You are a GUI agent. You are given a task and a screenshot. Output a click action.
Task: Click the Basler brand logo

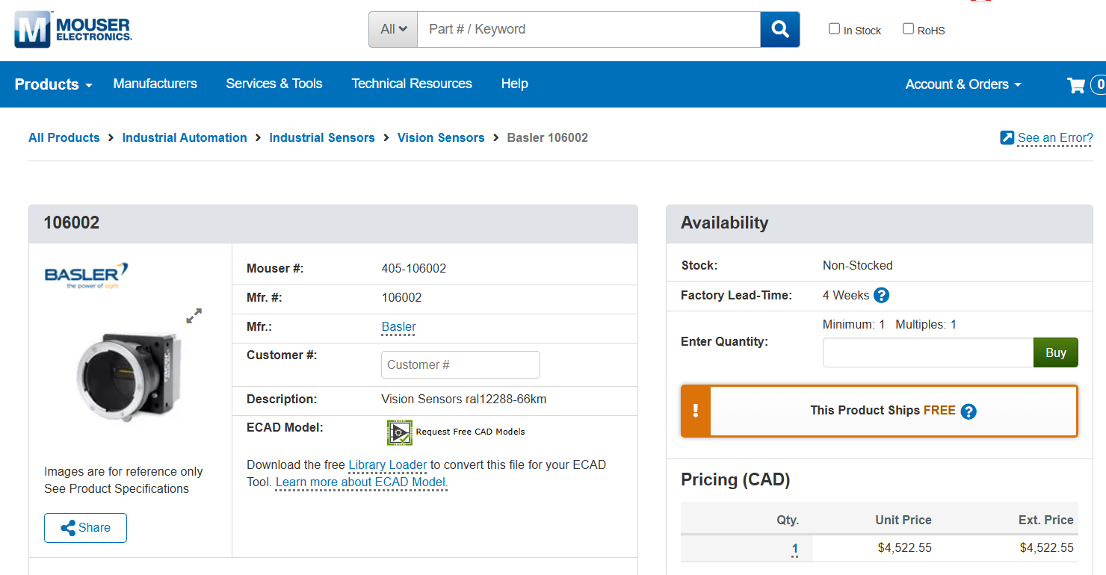(87, 275)
